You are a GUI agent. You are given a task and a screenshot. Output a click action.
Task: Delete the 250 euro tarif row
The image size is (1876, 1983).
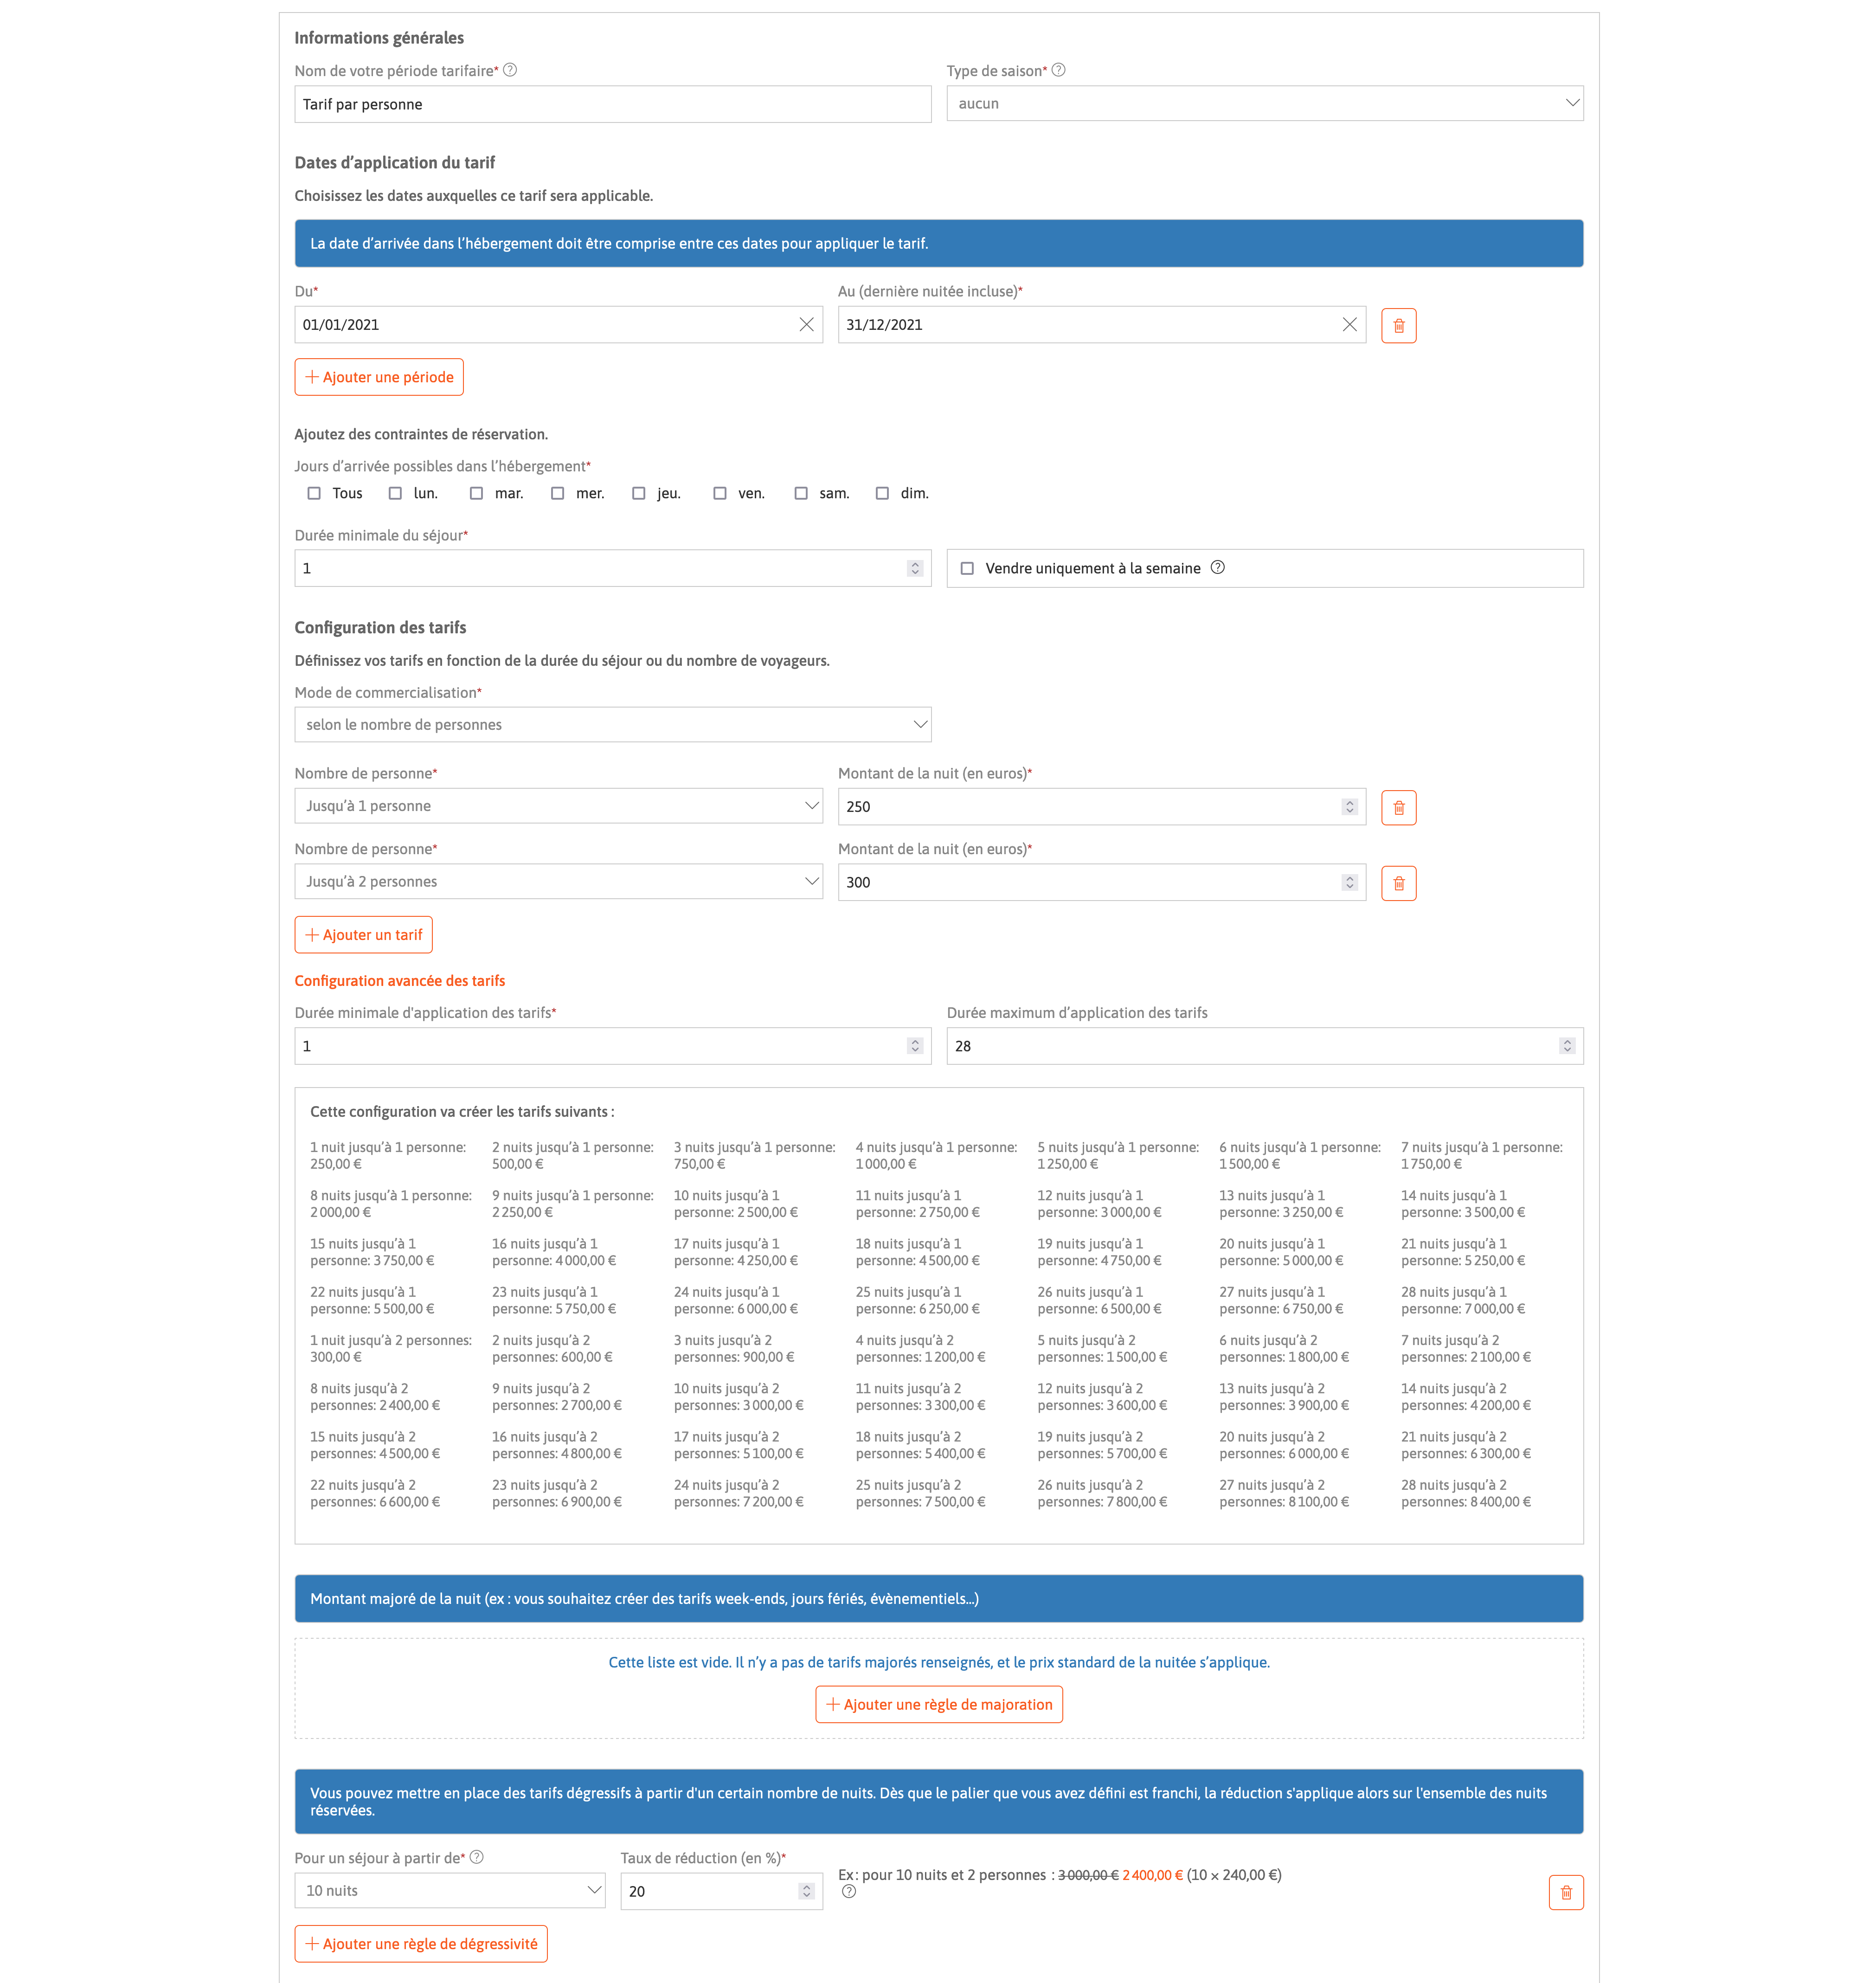1398,808
